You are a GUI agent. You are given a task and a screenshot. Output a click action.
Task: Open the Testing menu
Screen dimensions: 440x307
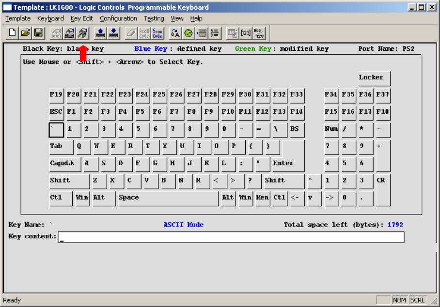[154, 18]
